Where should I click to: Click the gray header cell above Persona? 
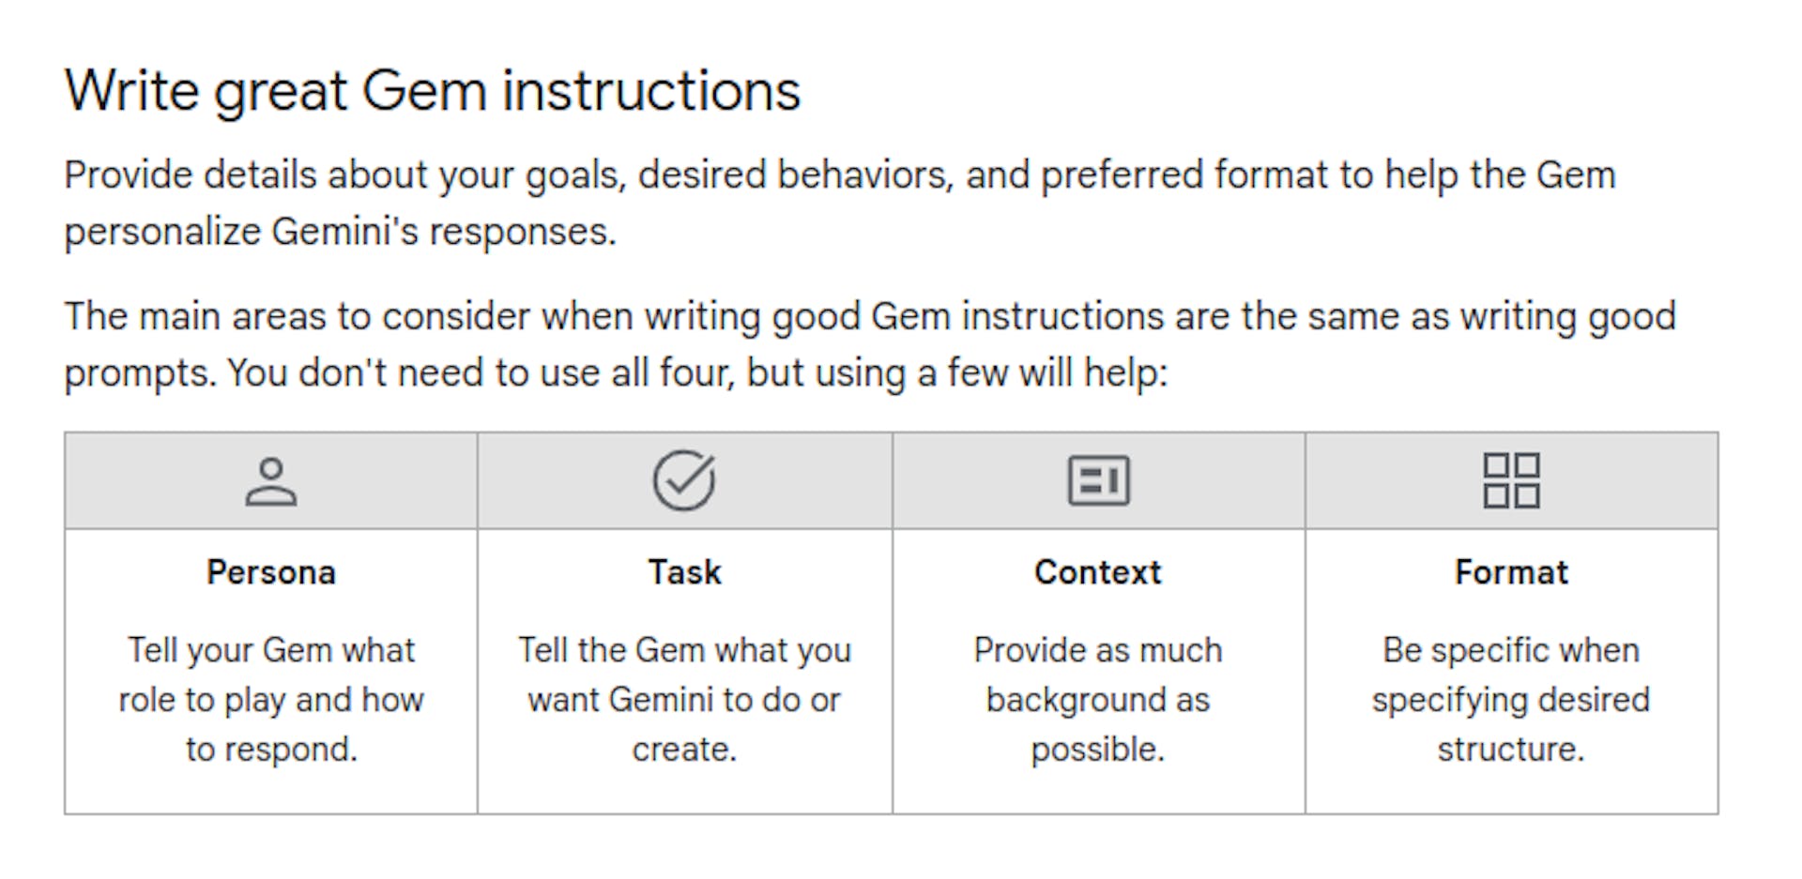click(x=270, y=480)
